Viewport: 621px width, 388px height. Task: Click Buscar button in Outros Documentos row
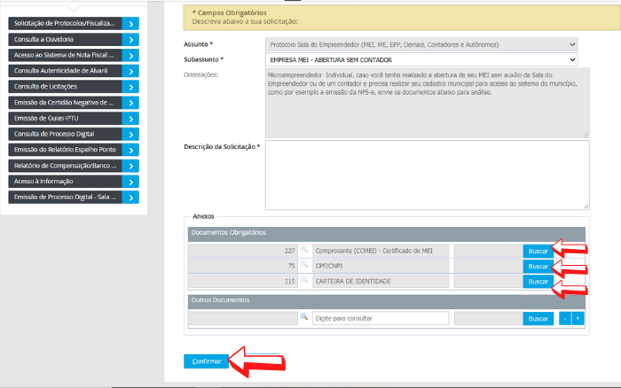(538, 318)
